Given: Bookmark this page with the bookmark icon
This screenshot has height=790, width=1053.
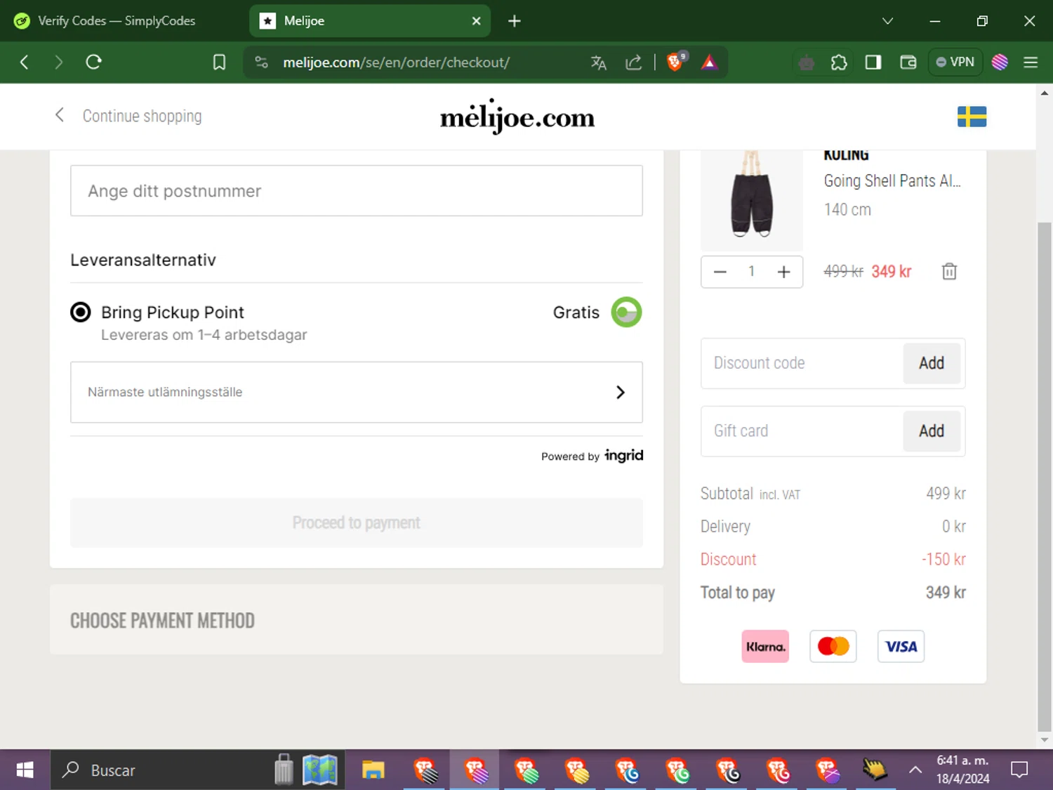Looking at the screenshot, I should (x=219, y=62).
